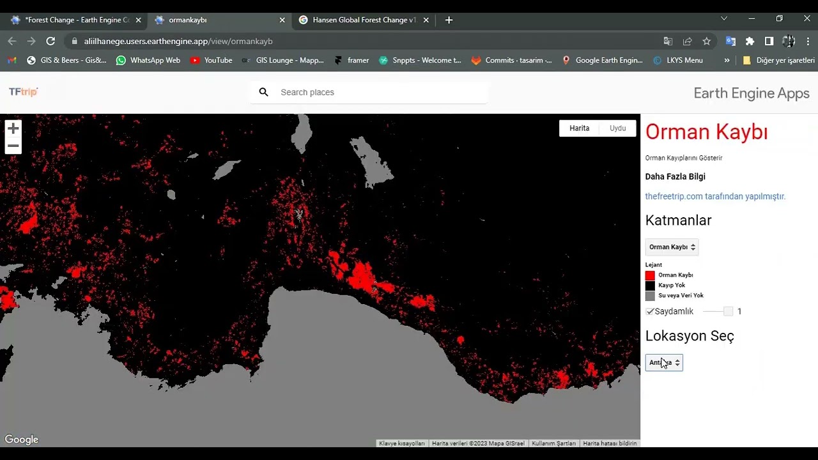Open the GIS Lounge bookmark

tap(282, 60)
